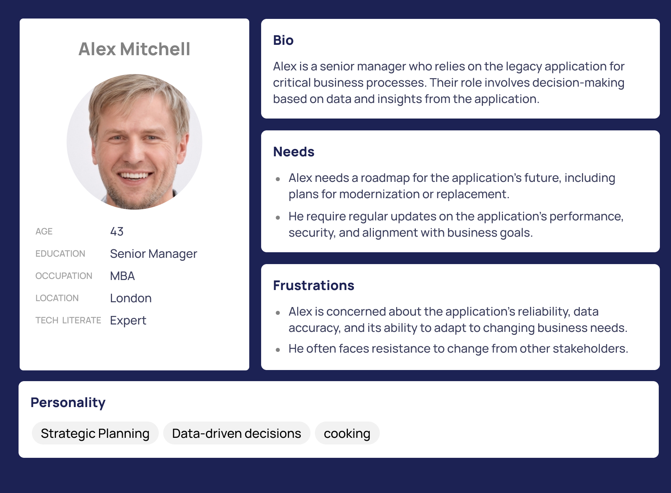Select the Alex Mitchell name heading
Image resolution: width=671 pixels, height=493 pixels.
click(134, 49)
